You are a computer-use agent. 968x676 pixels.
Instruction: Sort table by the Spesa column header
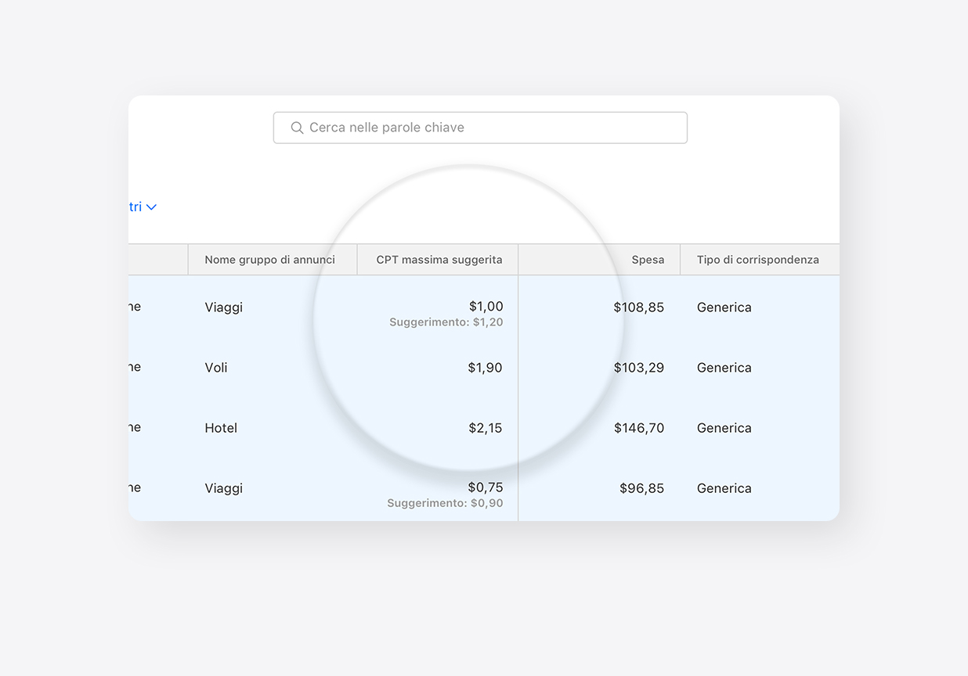coord(648,259)
